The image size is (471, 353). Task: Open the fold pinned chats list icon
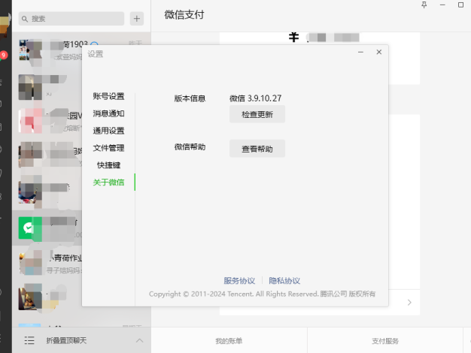[x=29, y=340]
